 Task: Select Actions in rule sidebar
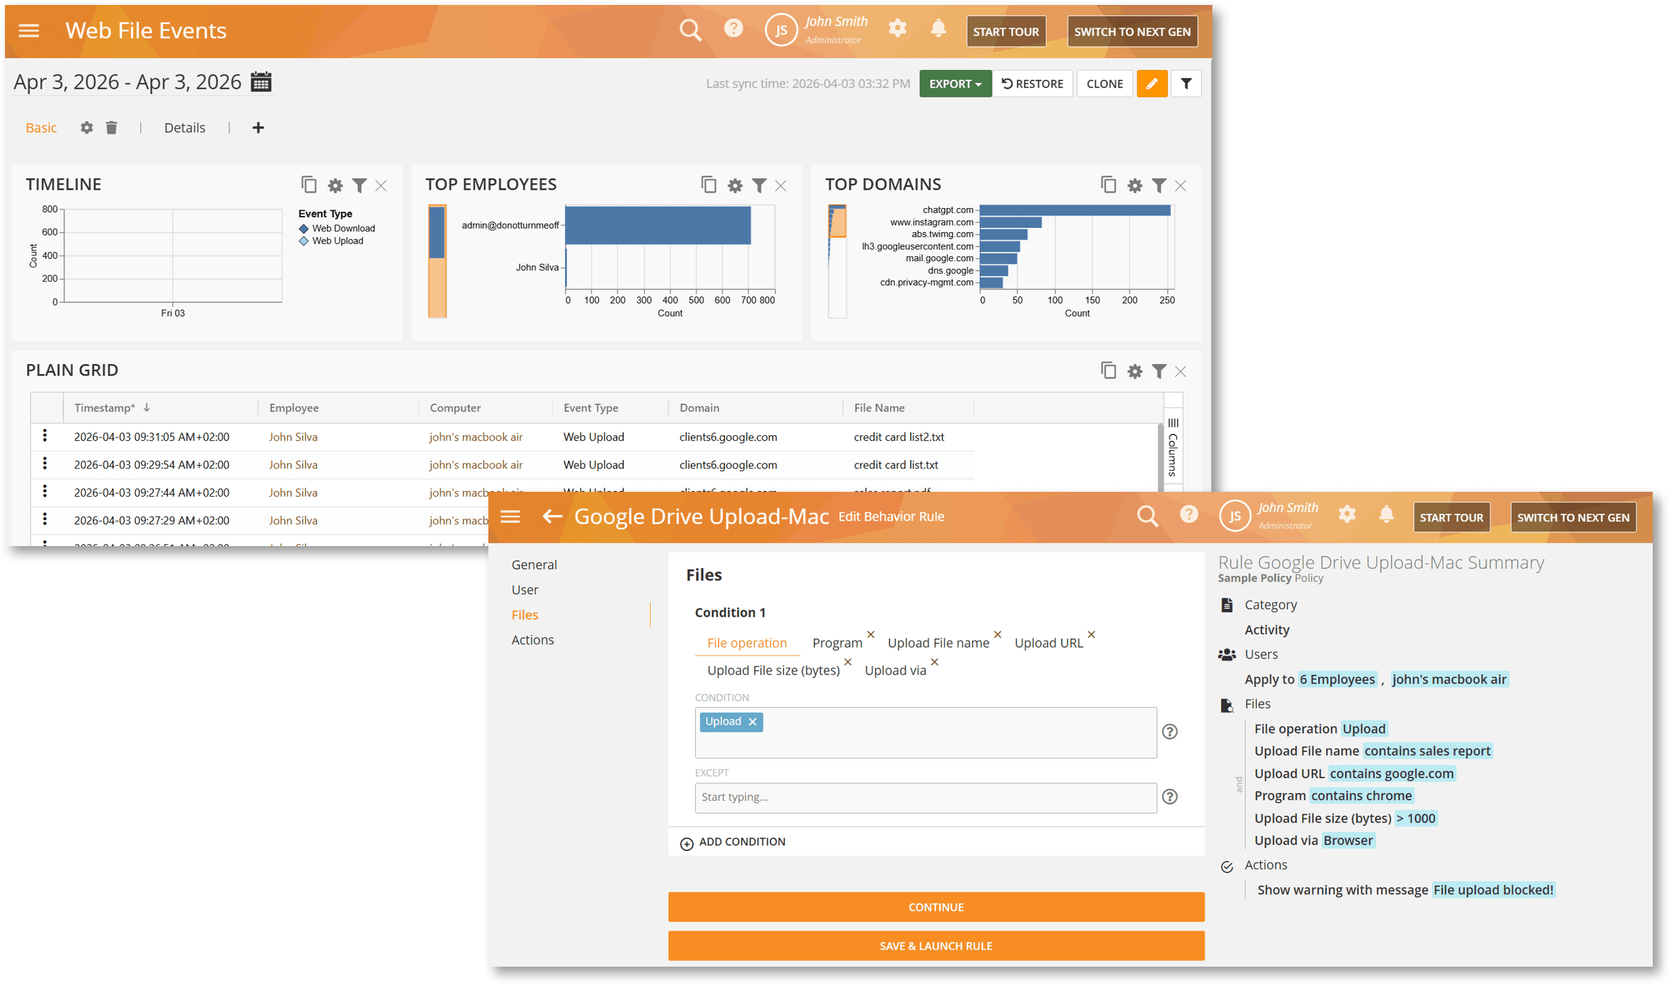coord(533,639)
